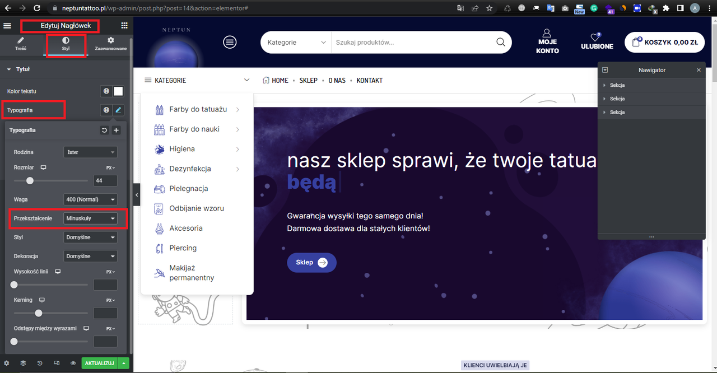Open save options arrow next to AKTUALIZUJ
Viewport: 717px width, 373px height.
click(124, 363)
